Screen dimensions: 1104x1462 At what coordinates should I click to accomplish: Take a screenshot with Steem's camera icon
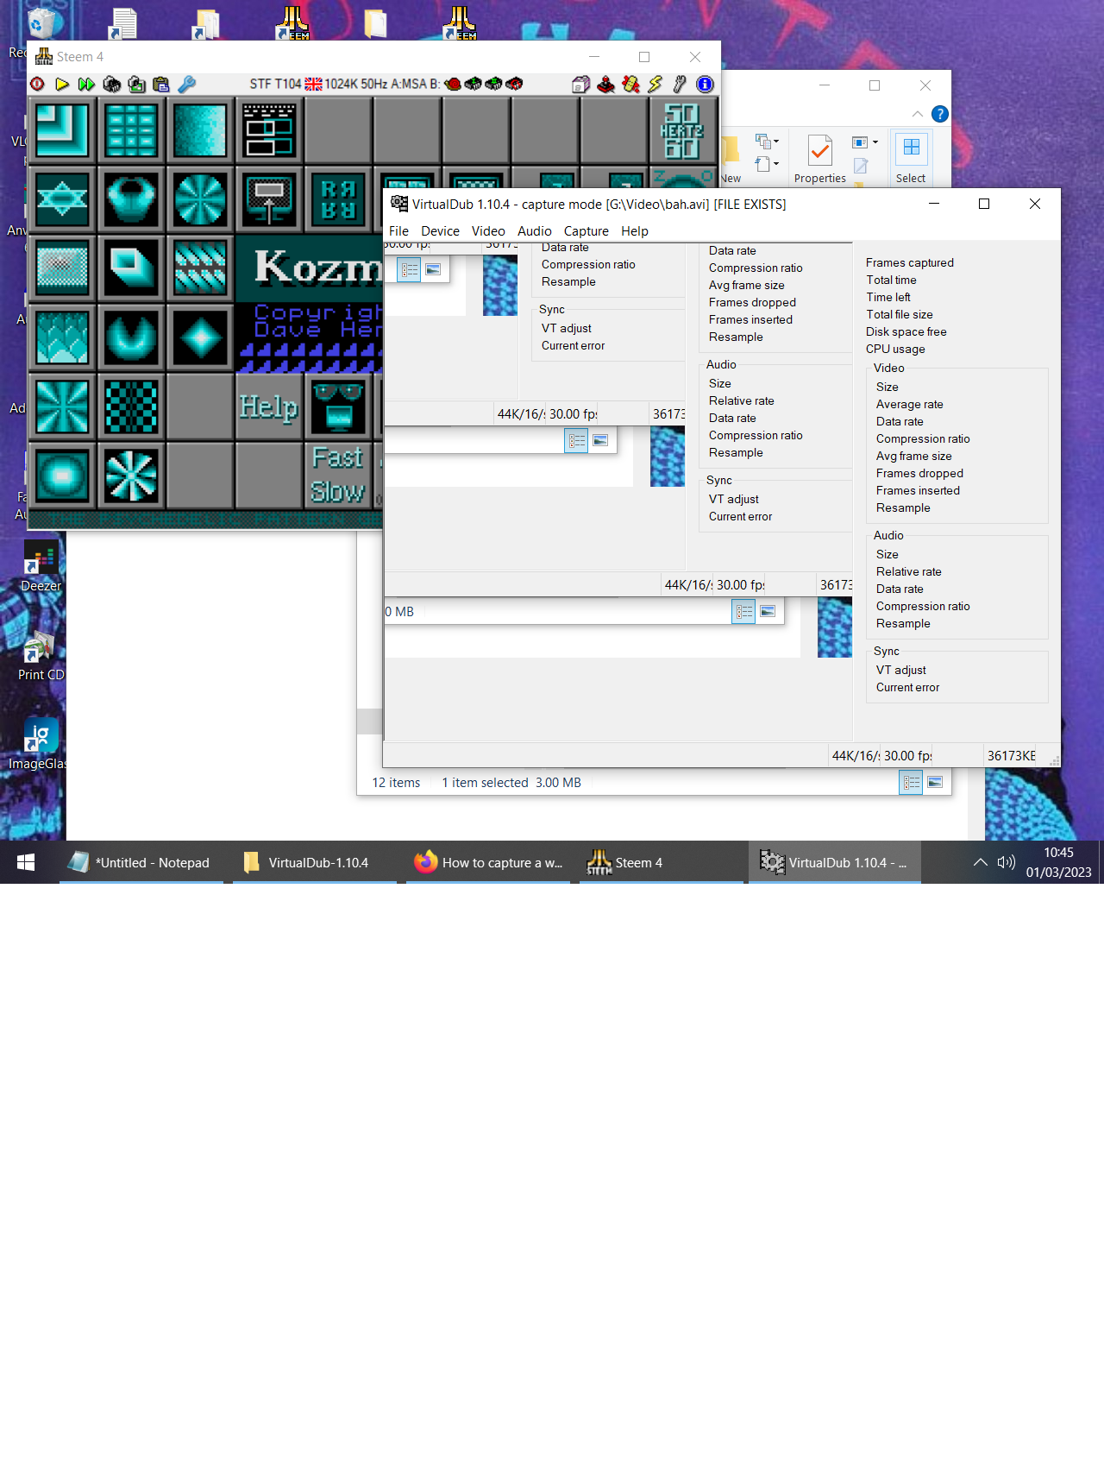136,84
